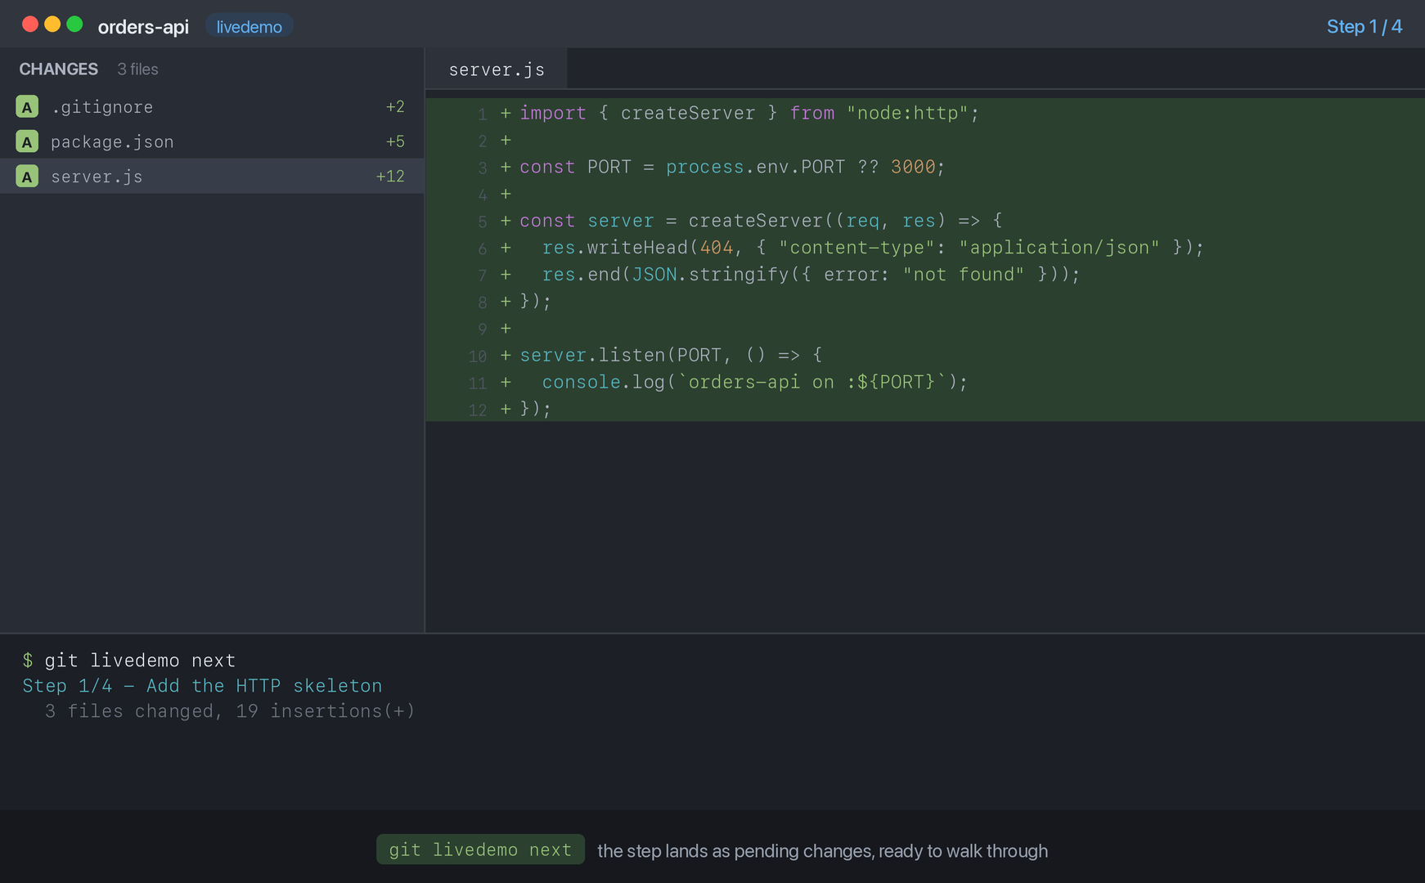
Task: Click 'createServer' inside the import braces
Action: [x=688, y=113]
